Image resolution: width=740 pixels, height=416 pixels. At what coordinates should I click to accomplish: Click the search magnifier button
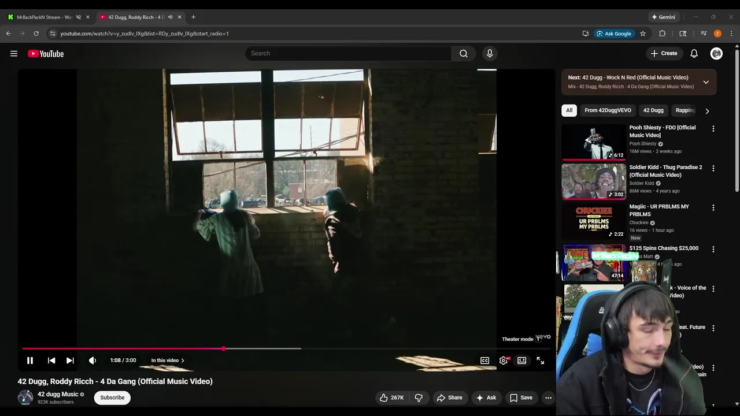[464, 53]
